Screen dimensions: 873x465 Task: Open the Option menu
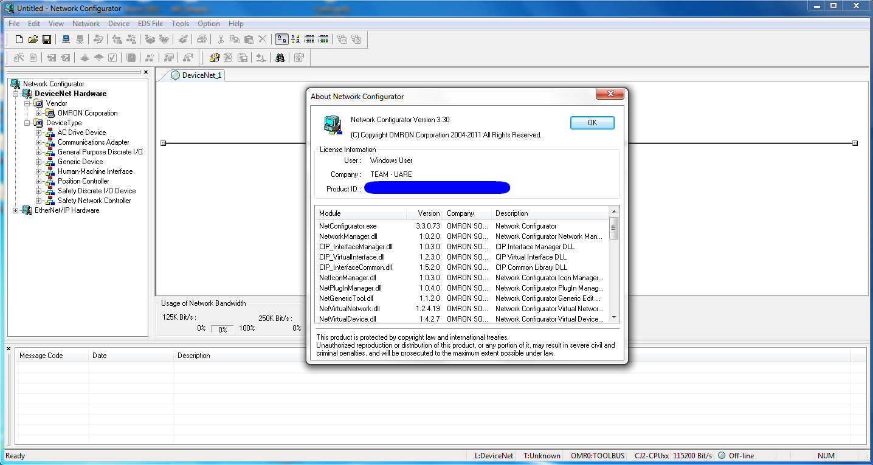209,24
